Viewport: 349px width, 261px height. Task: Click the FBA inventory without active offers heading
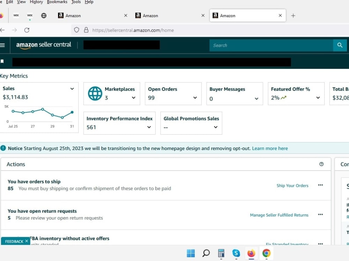click(69, 238)
